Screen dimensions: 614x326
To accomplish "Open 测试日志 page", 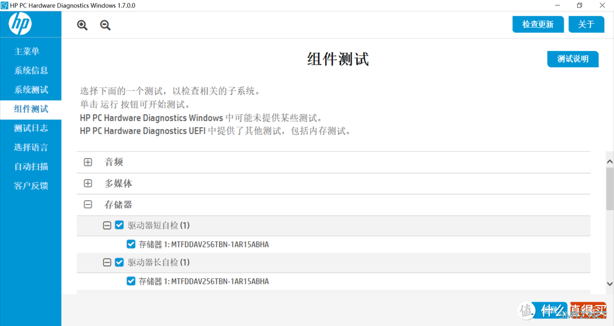I will click(31, 128).
